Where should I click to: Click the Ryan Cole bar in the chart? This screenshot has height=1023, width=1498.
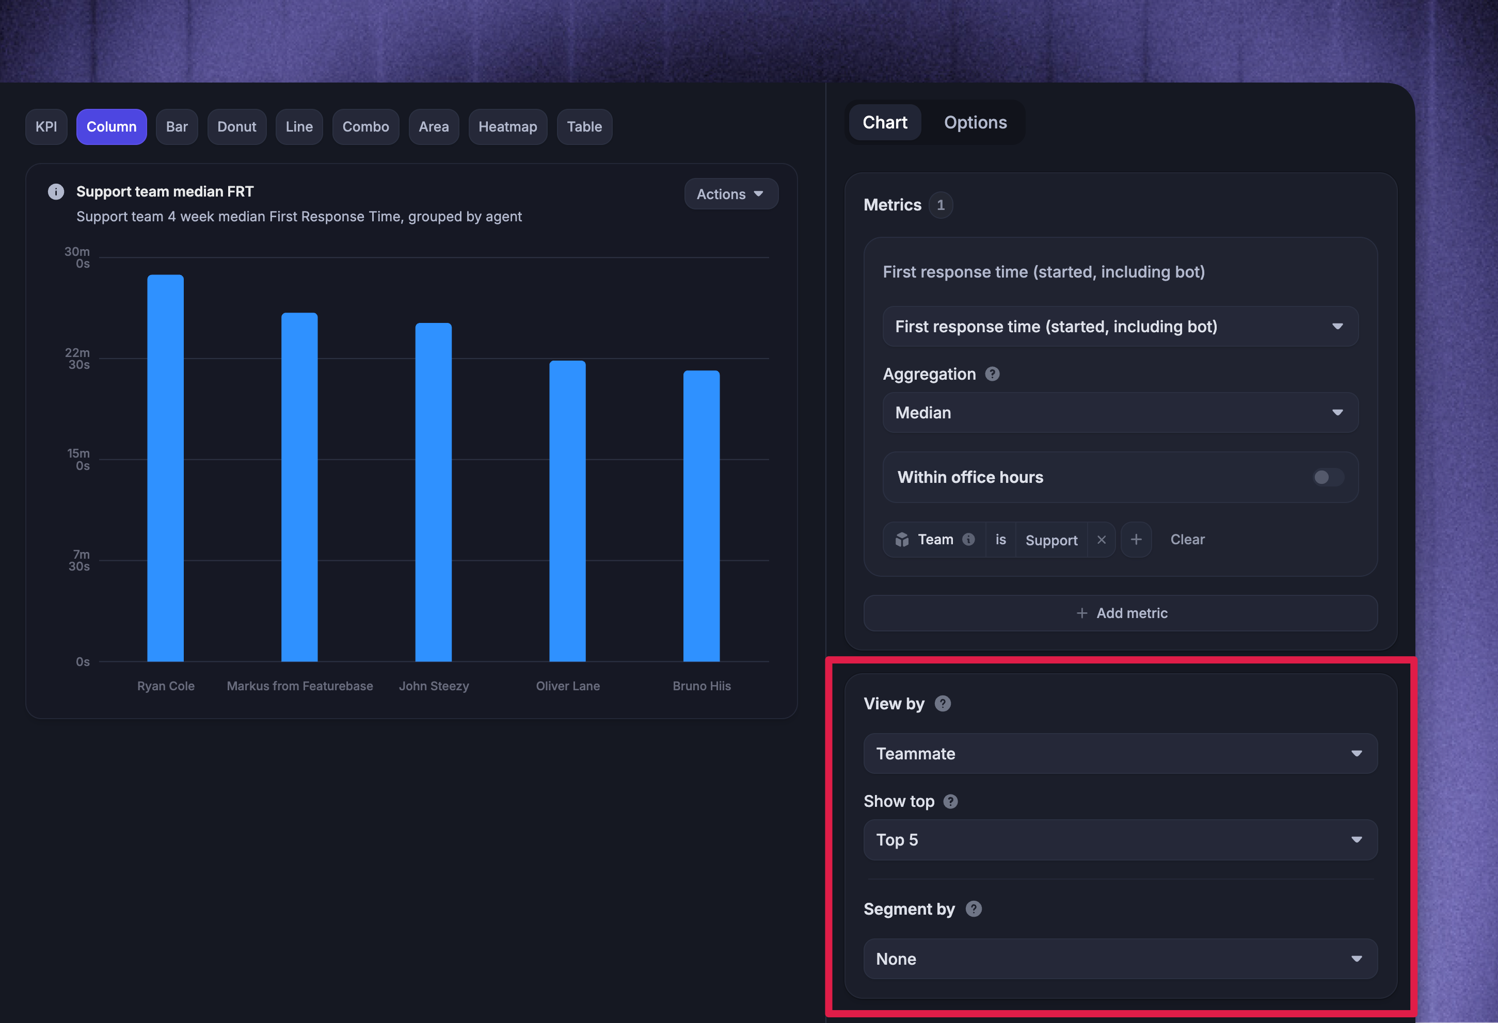click(166, 468)
